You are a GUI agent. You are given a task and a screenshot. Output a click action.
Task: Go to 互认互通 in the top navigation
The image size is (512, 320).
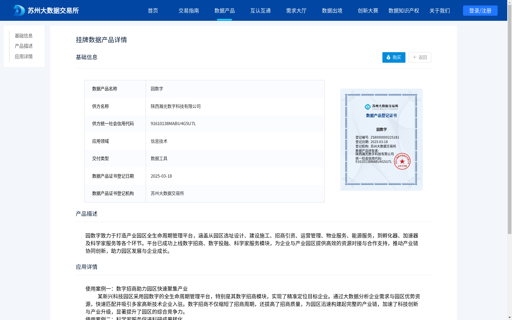pos(260,11)
